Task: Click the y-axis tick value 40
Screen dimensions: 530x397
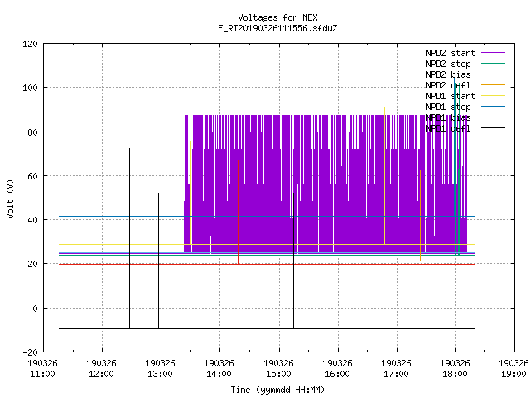Action: (x=32, y=220)
